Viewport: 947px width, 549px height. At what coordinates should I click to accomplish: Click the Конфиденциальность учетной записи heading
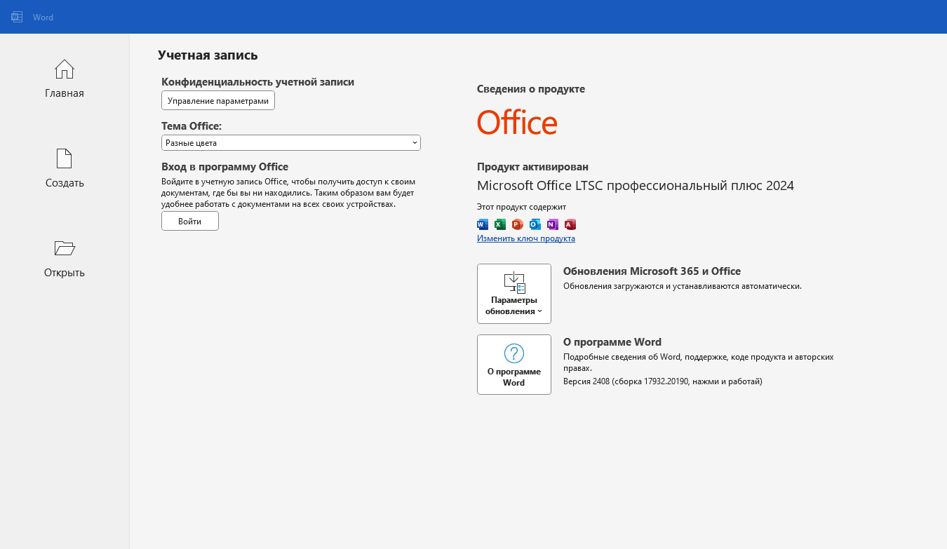point(257,82)
